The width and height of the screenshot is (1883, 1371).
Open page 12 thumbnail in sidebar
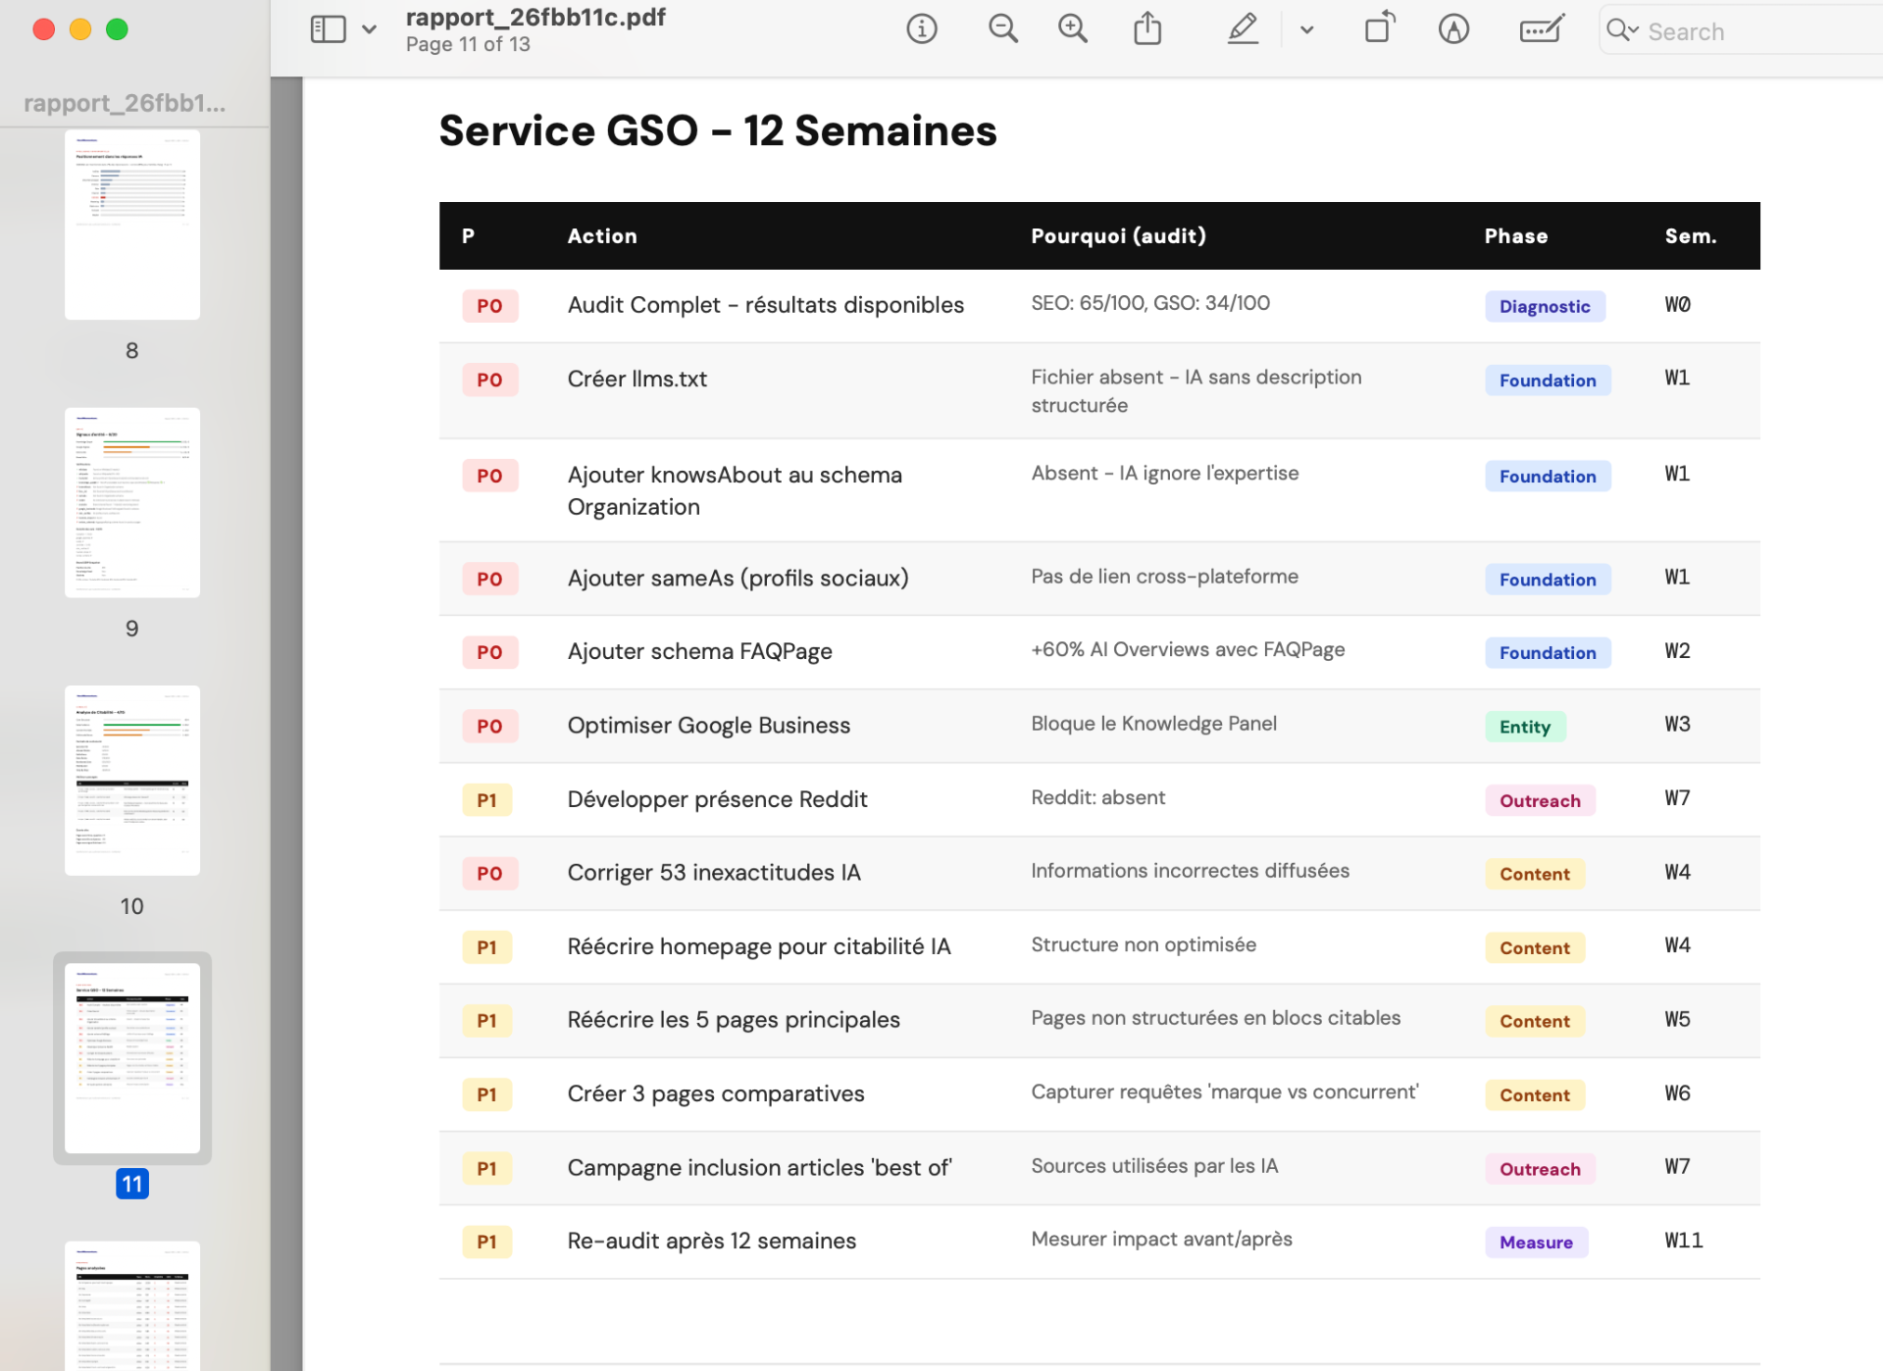(x=132, y=1306)
